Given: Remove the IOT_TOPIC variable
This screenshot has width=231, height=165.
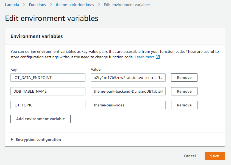Looking at the screenshot, I should [x=184, y=105].
